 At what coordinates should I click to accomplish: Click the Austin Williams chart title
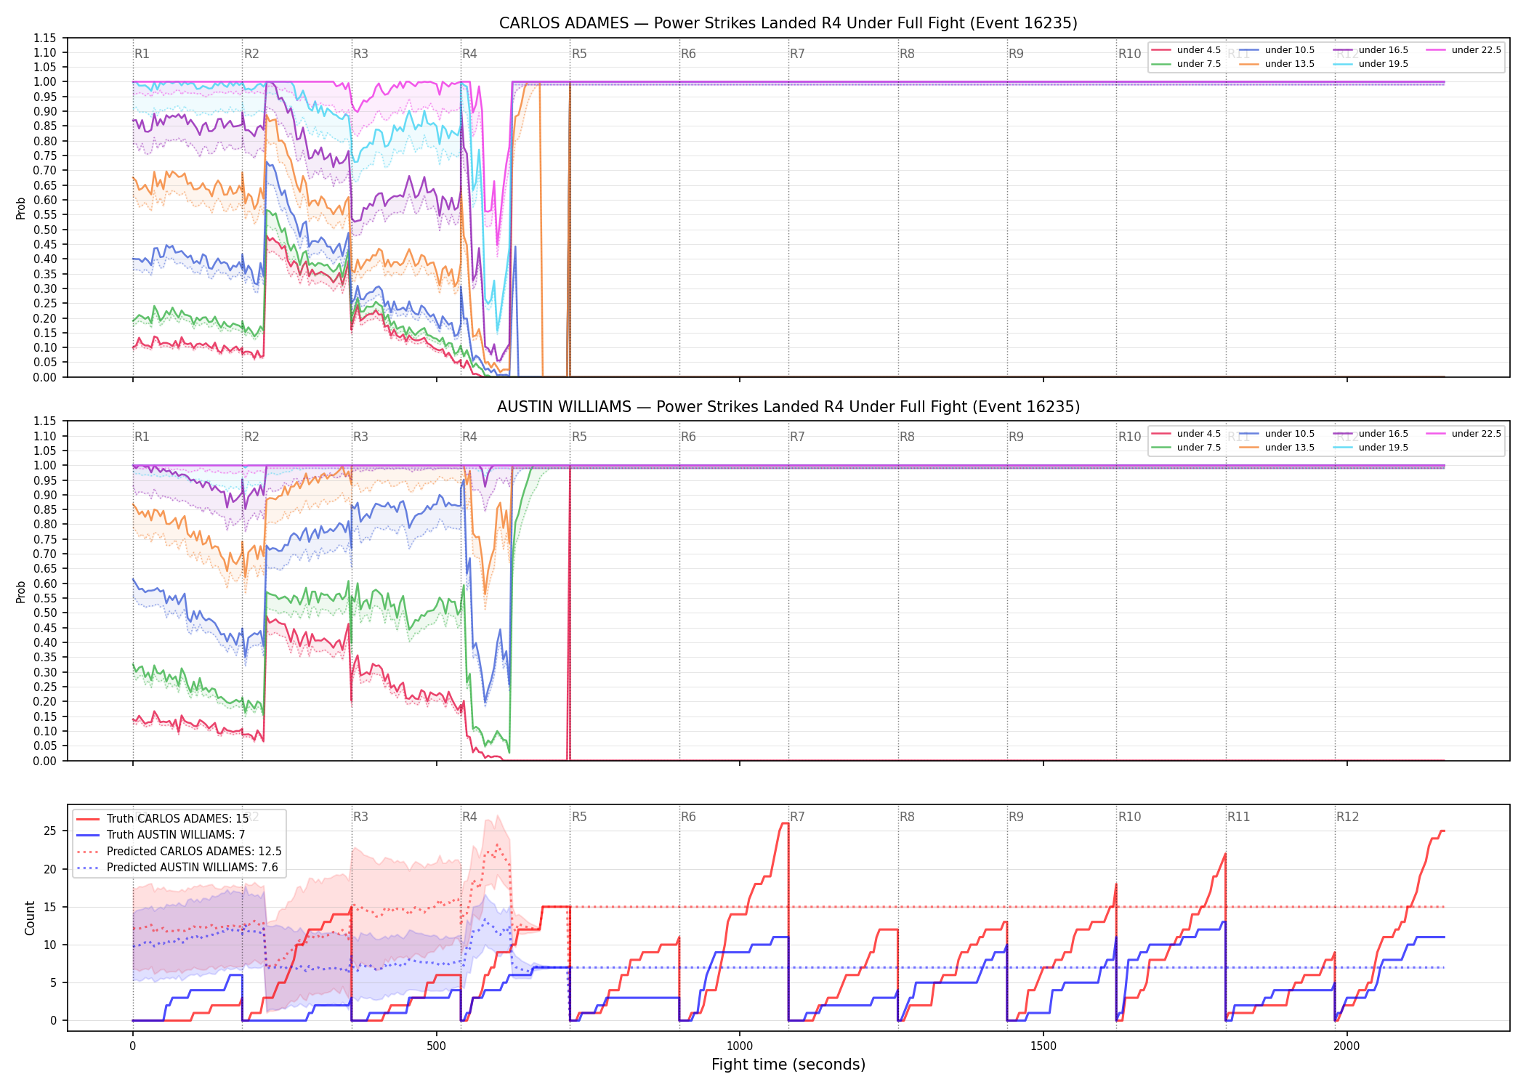coord(788,407)
